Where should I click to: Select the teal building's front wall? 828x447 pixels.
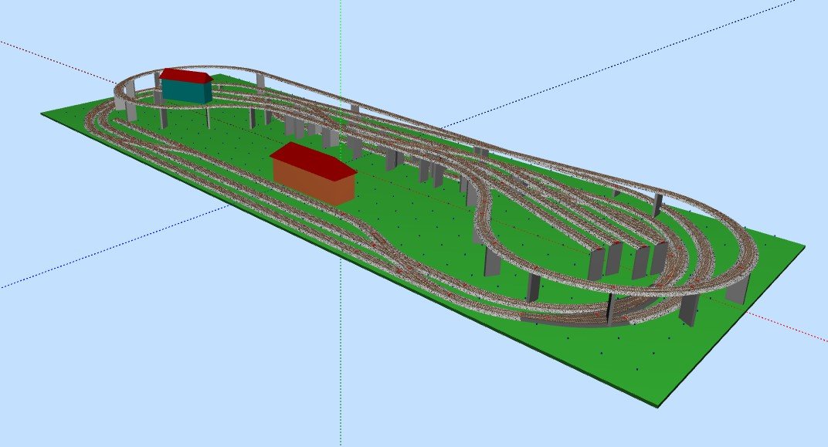coord(185,92)
